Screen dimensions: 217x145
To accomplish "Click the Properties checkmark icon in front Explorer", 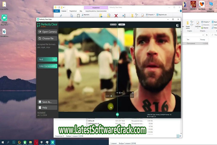I will [x=142, y=15].
